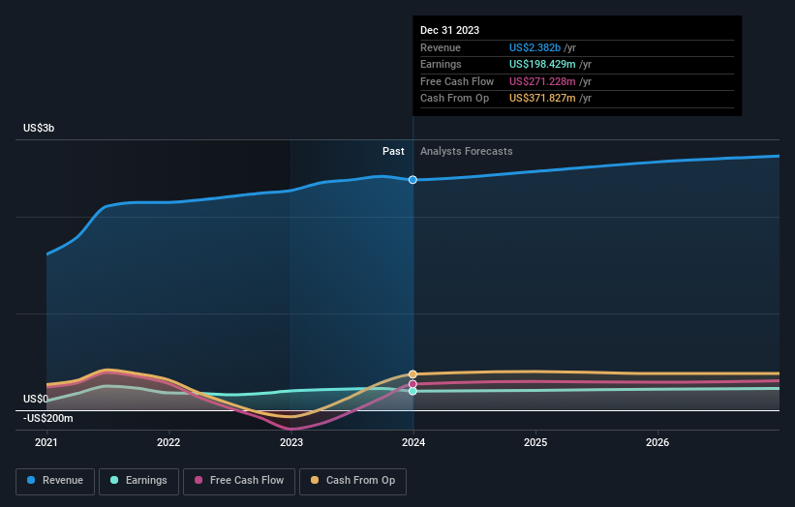Click the US$2.382b revenue value in tooltip
795x507 pixels.
(x=535, y=47)
